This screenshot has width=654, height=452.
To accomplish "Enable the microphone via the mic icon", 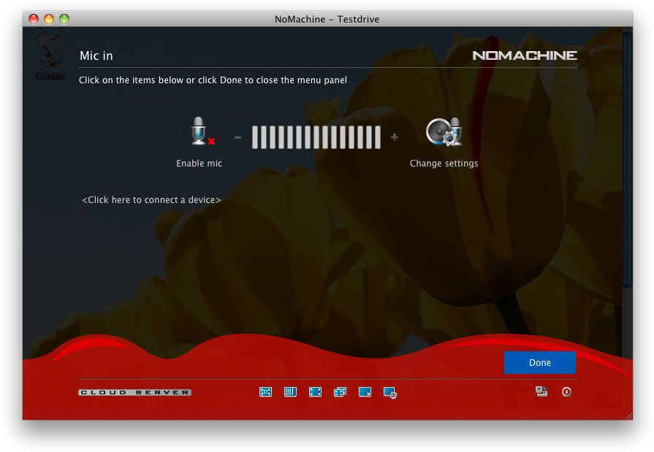I will (x=200, y=132).
